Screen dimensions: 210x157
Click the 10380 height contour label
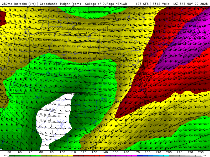(75, 77)
